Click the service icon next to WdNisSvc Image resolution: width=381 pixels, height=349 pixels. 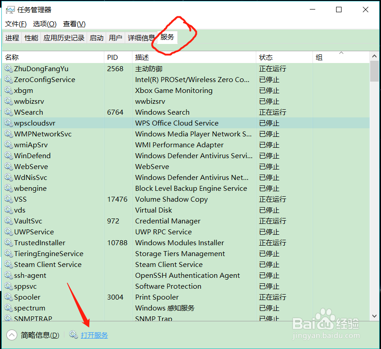point(9,178)
